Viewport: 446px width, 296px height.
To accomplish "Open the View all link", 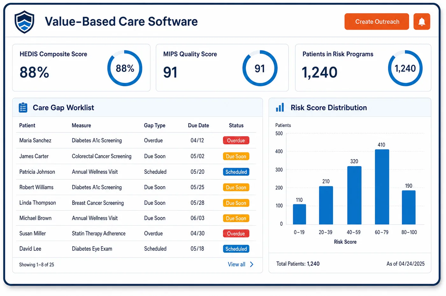I will coord(236,264).
